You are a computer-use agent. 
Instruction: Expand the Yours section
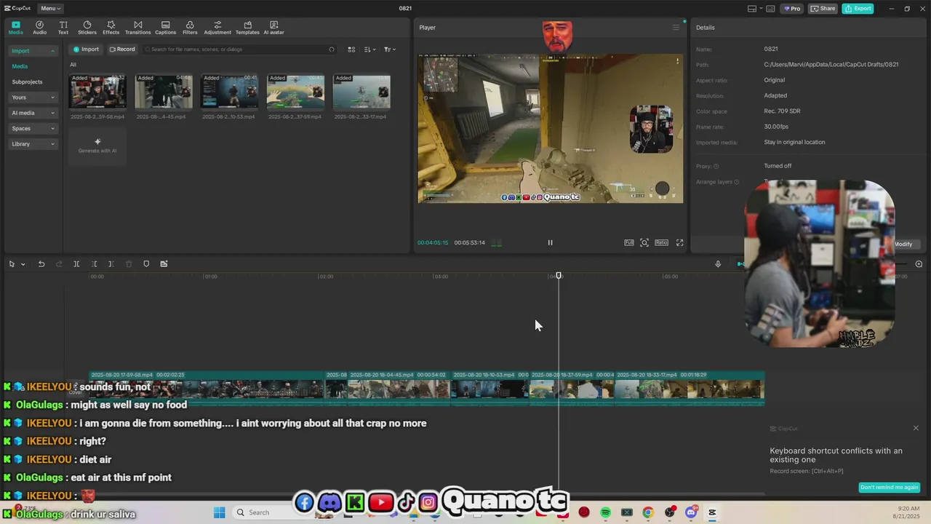click(33, 98)
